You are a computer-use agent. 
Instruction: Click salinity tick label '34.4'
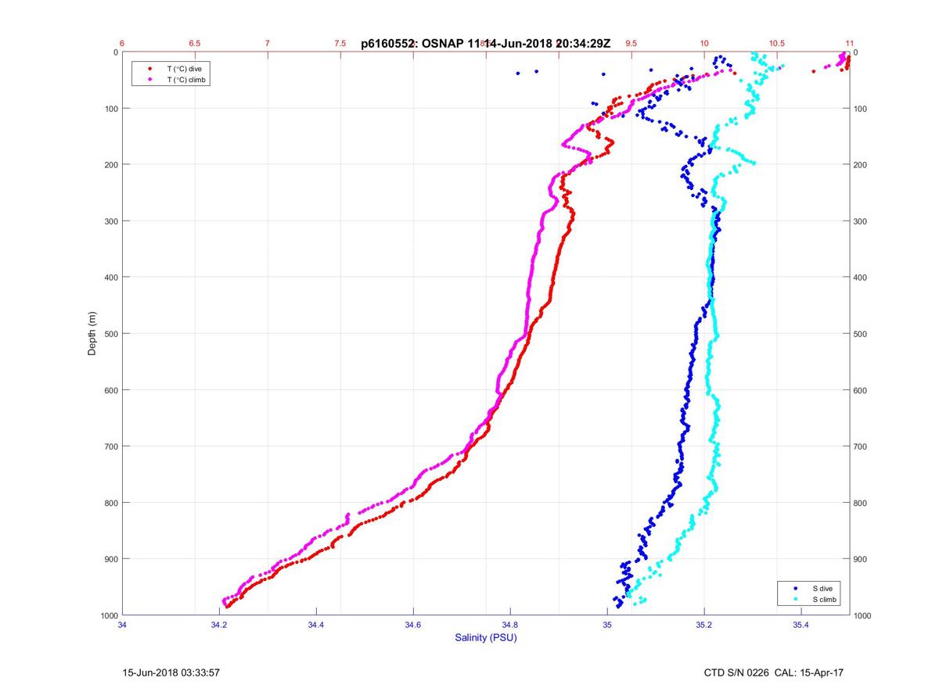click(316, 624)
